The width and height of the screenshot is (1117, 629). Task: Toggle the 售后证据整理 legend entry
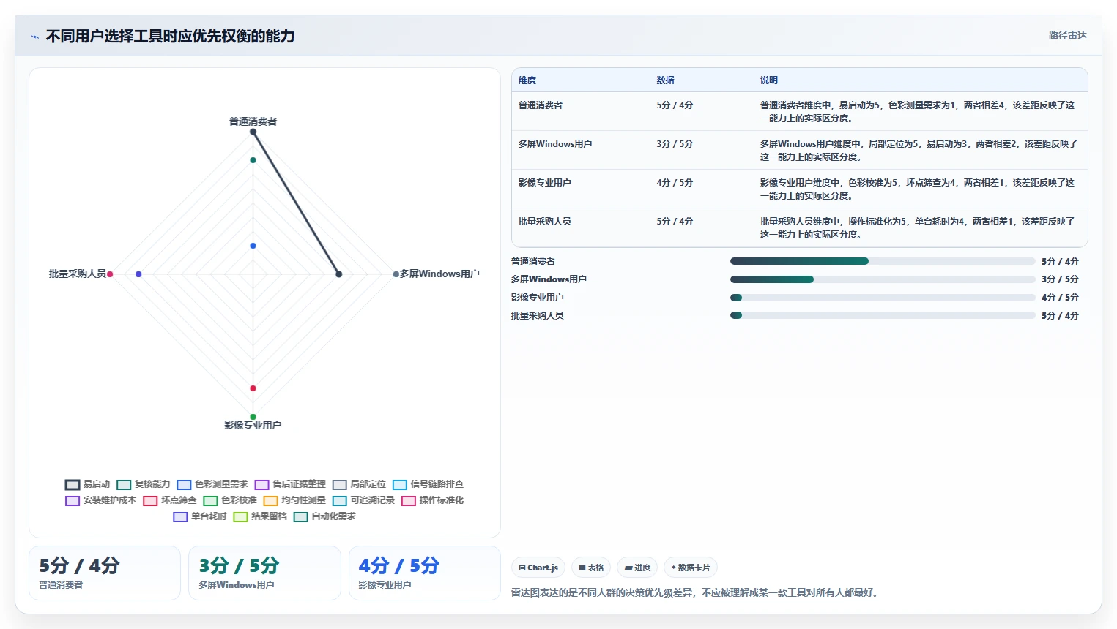(290, 484)
